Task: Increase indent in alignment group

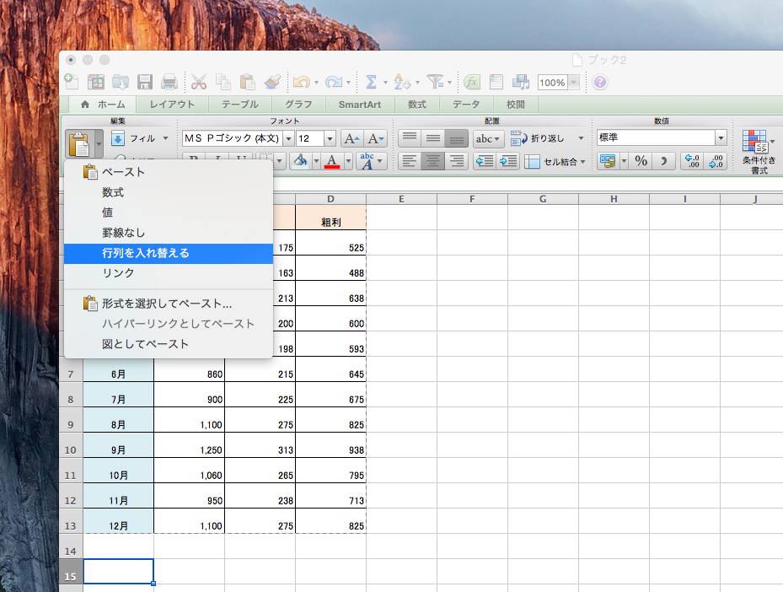Action: click(508, 161)
